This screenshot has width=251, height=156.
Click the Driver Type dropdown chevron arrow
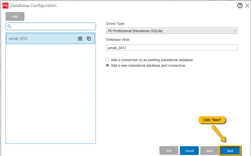[x=235, y=31]
